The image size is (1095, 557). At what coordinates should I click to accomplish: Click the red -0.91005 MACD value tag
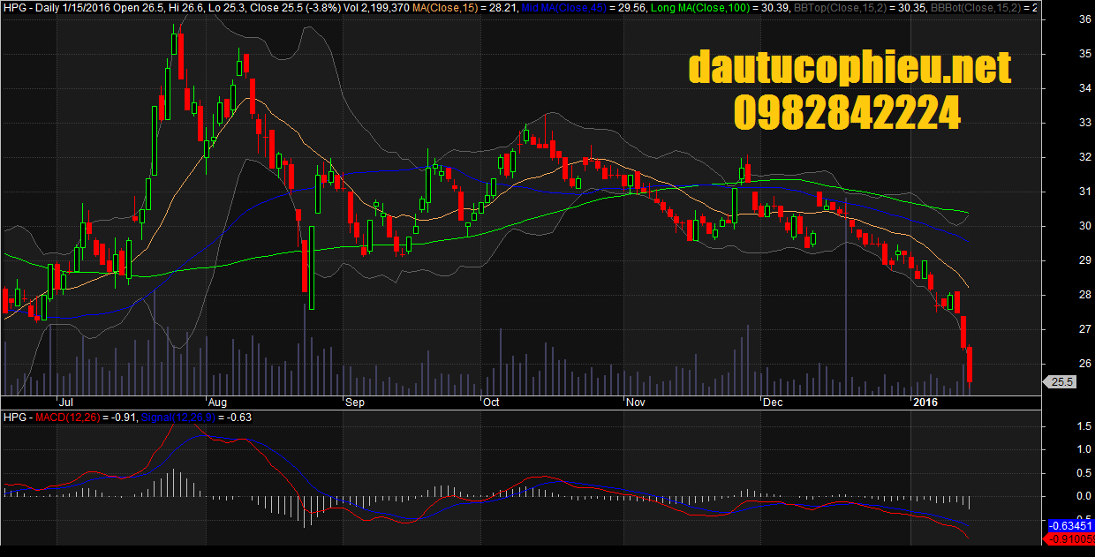(1070, 538)
